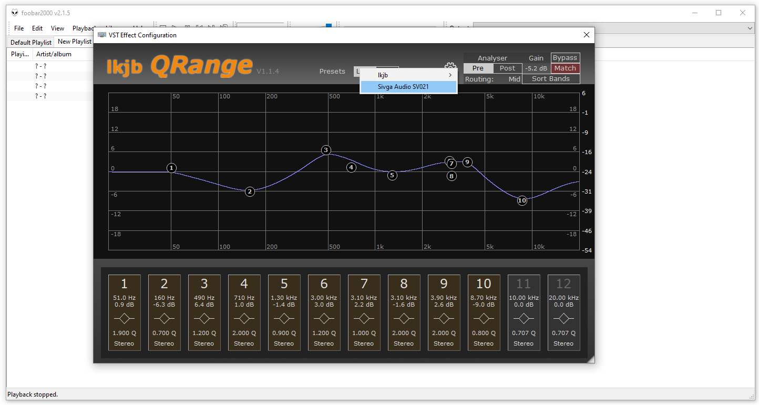The width and height of the screenshot is (759, 405).
Task: Disable band 10 via its number
Action: coord(484,284)
